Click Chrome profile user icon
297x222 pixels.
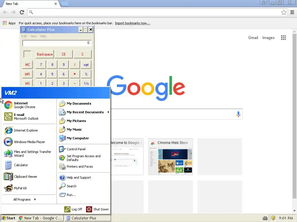click(263, 2)
